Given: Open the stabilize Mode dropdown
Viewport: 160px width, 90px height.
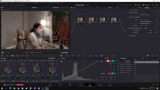Looking at the screenshot, I should [x=145, y=19].
